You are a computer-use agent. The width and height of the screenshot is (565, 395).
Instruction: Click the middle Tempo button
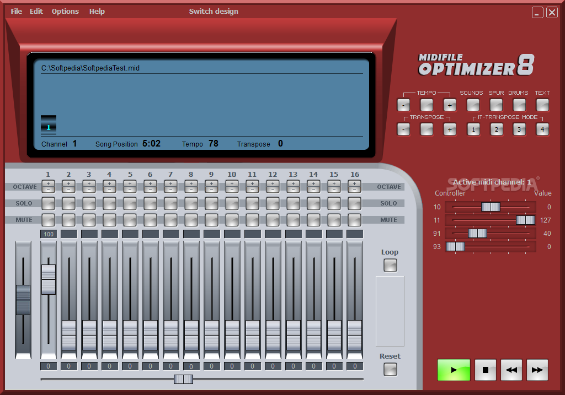click(427, 105)
